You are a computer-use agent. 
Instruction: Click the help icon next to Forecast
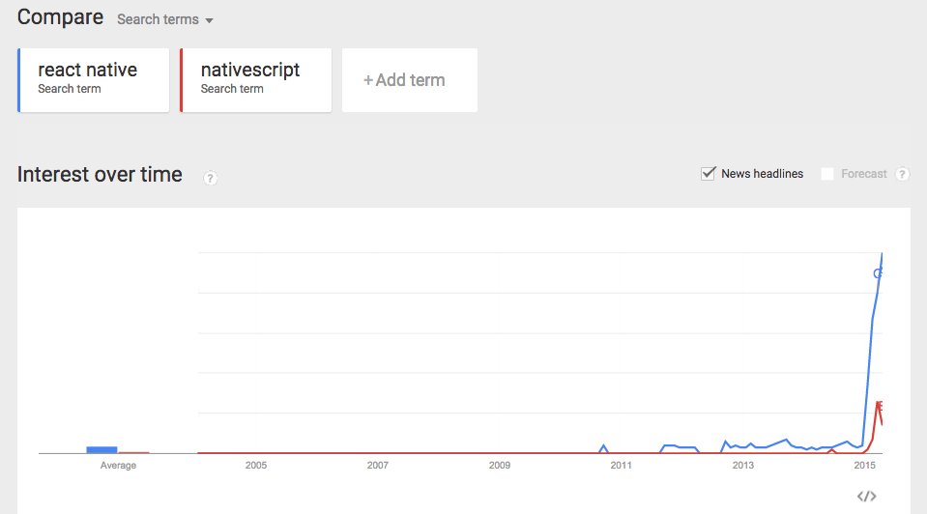pos(902,174)
